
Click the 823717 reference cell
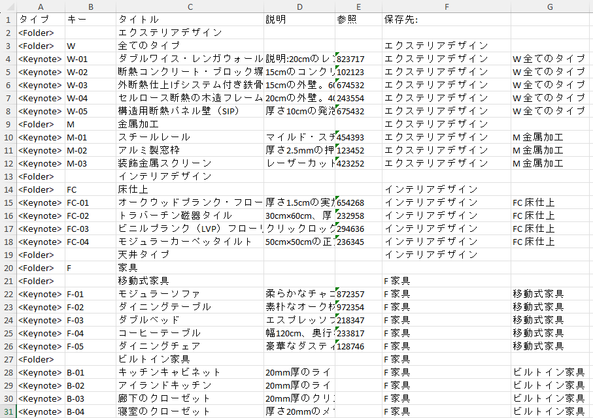tap(358, 59)
